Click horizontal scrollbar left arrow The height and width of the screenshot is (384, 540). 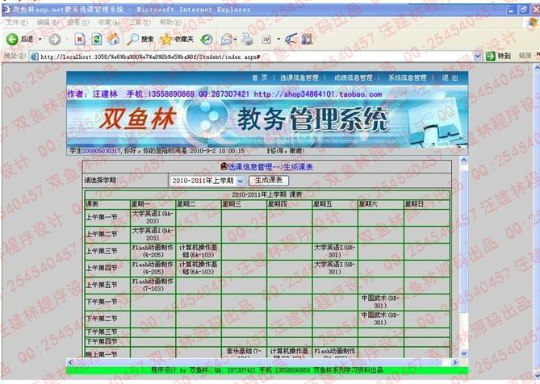[70, 362]
